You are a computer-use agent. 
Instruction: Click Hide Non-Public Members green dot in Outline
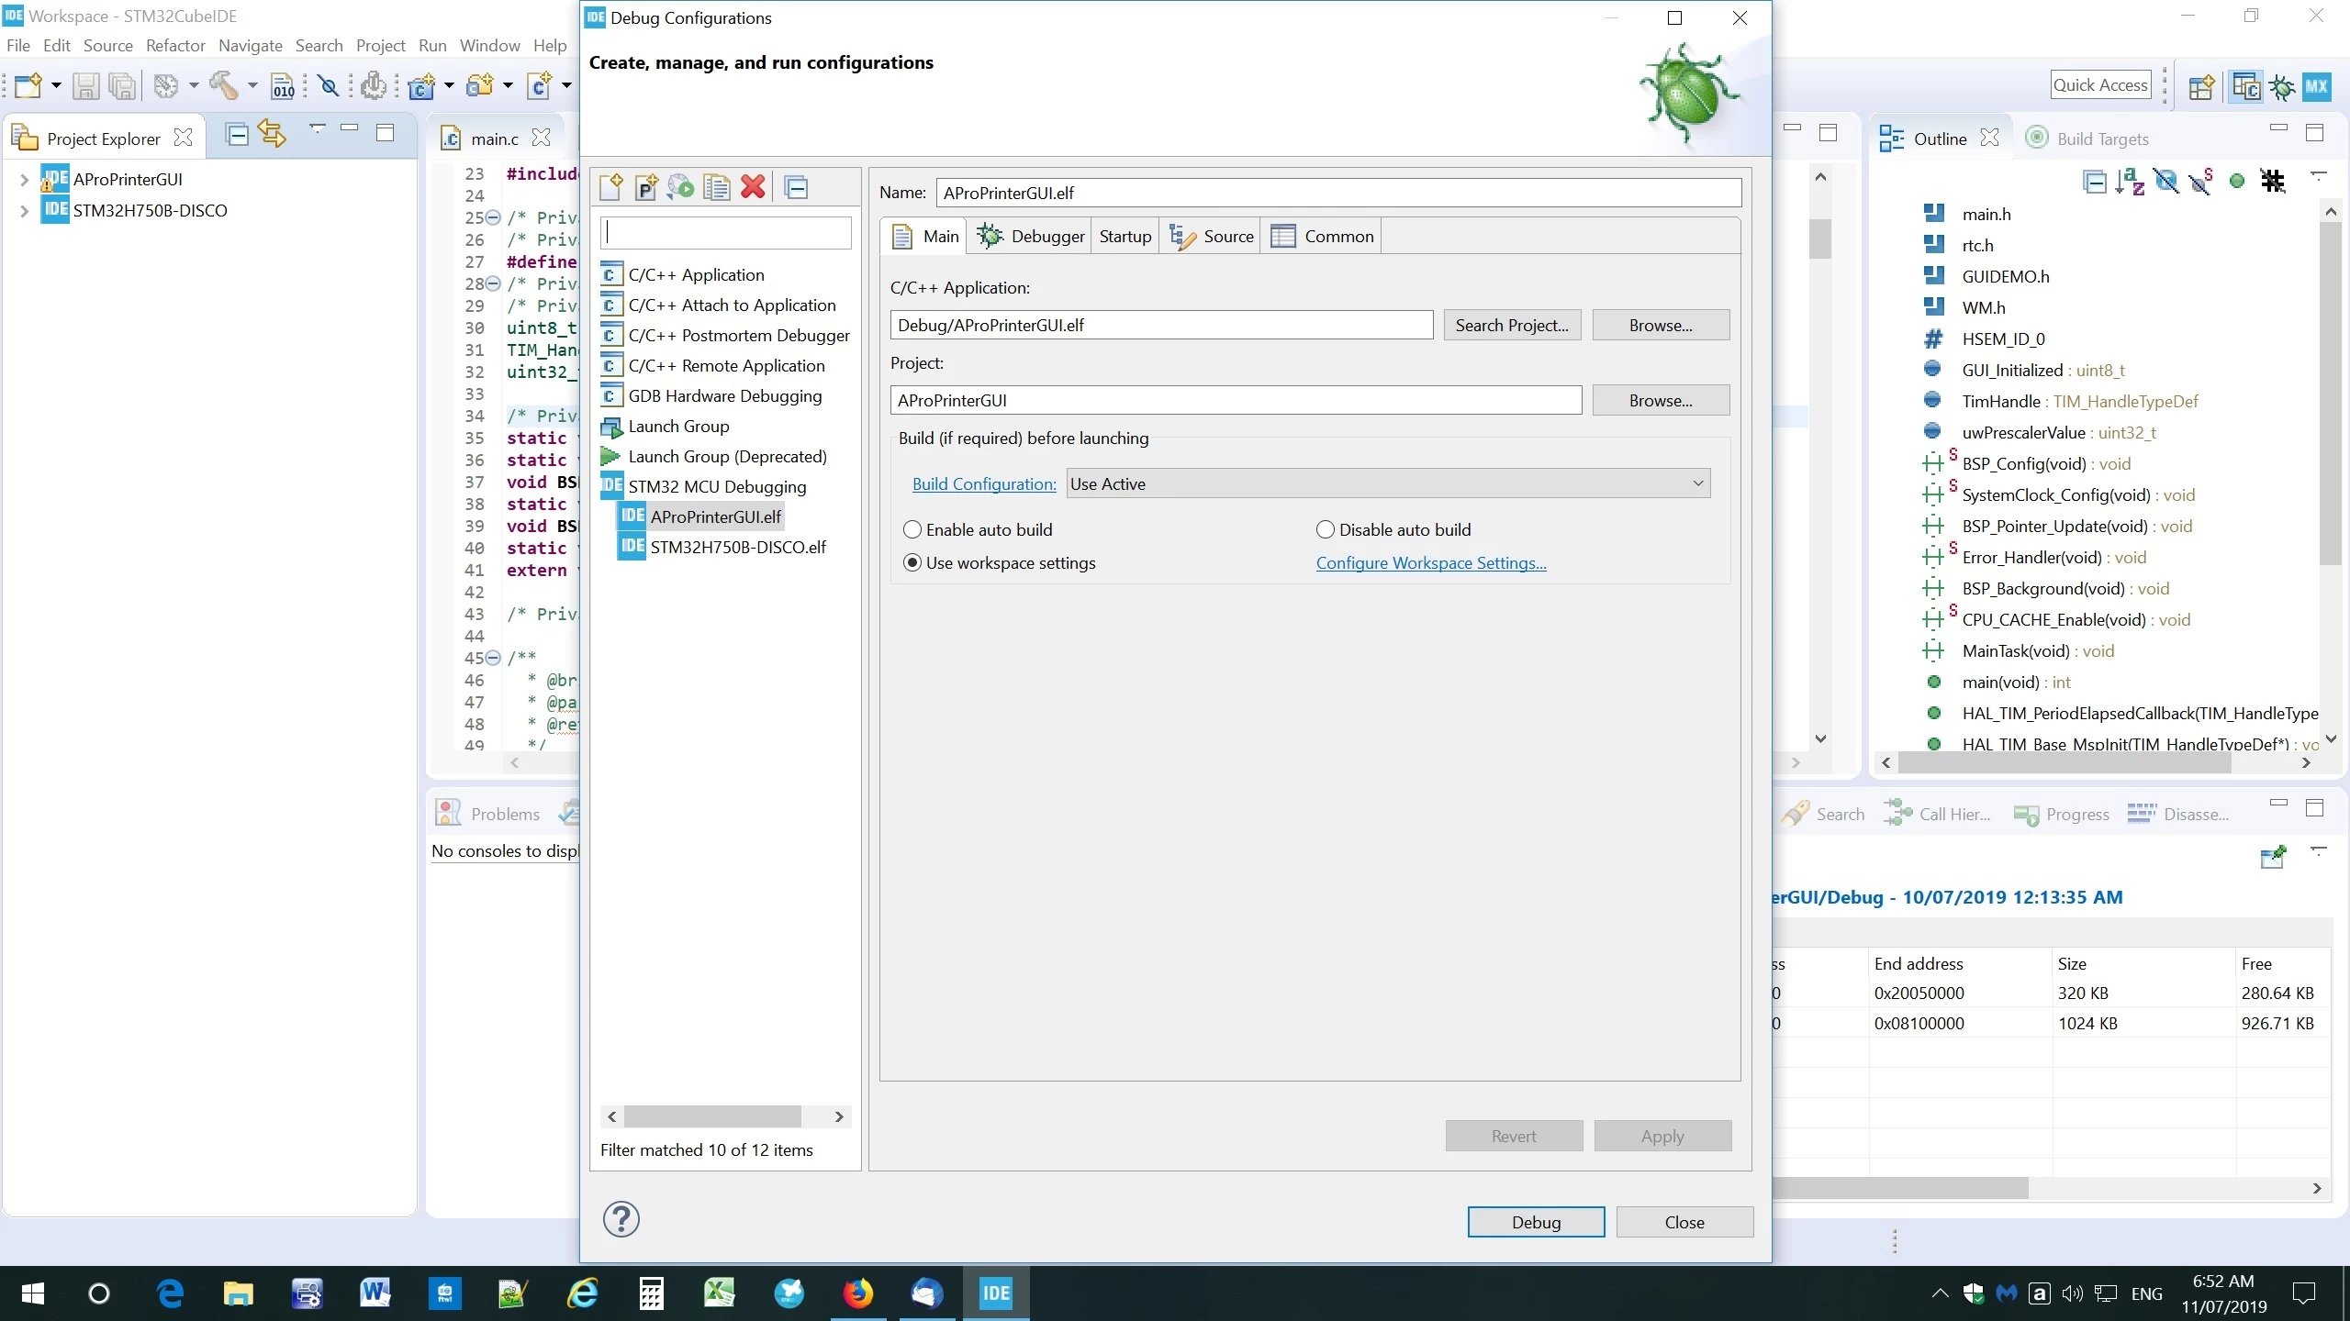(2237, 181)
